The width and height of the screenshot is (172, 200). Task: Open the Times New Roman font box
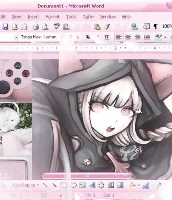[x=39, y=37]
